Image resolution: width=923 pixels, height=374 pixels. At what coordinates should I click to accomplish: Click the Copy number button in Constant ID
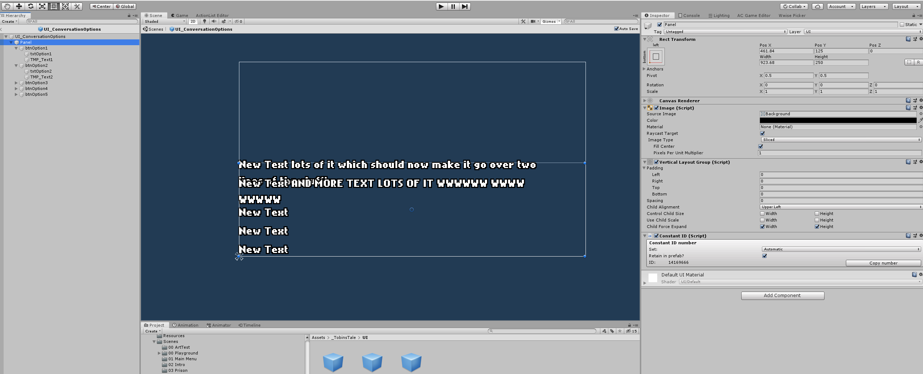click(x=883, y=263)
